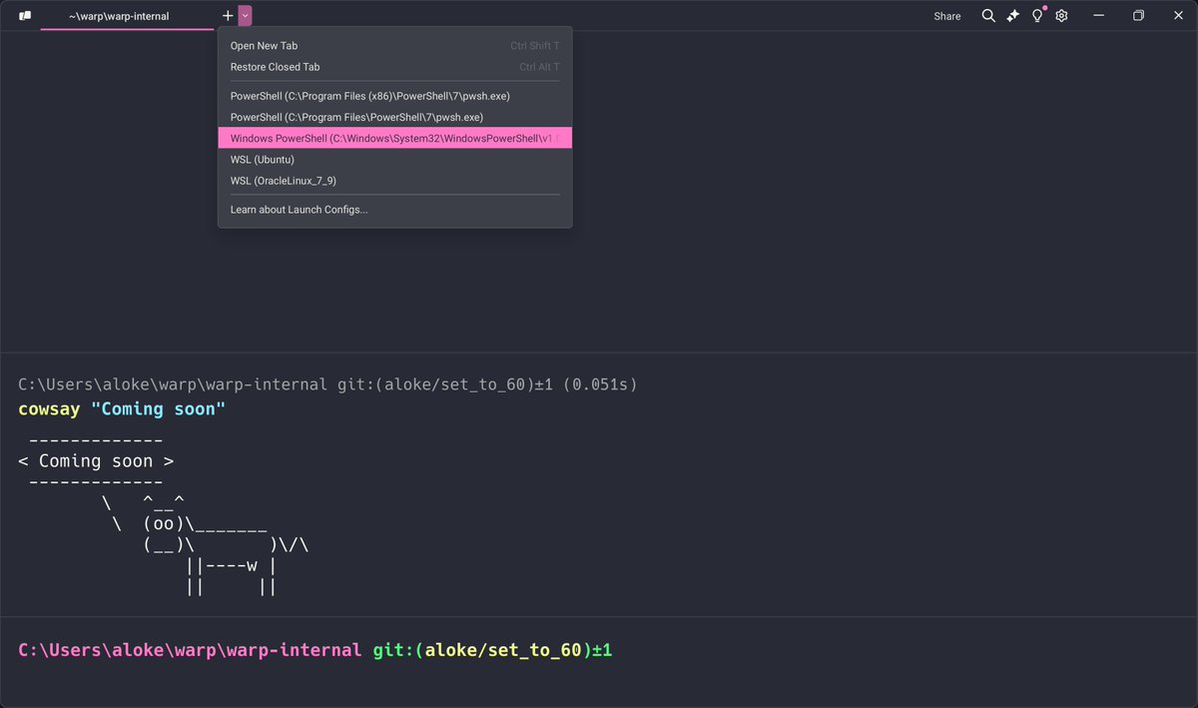
Task: Launch PowerShell from C:\Program Files\PowerShell\7
Action: click(395, 117)
